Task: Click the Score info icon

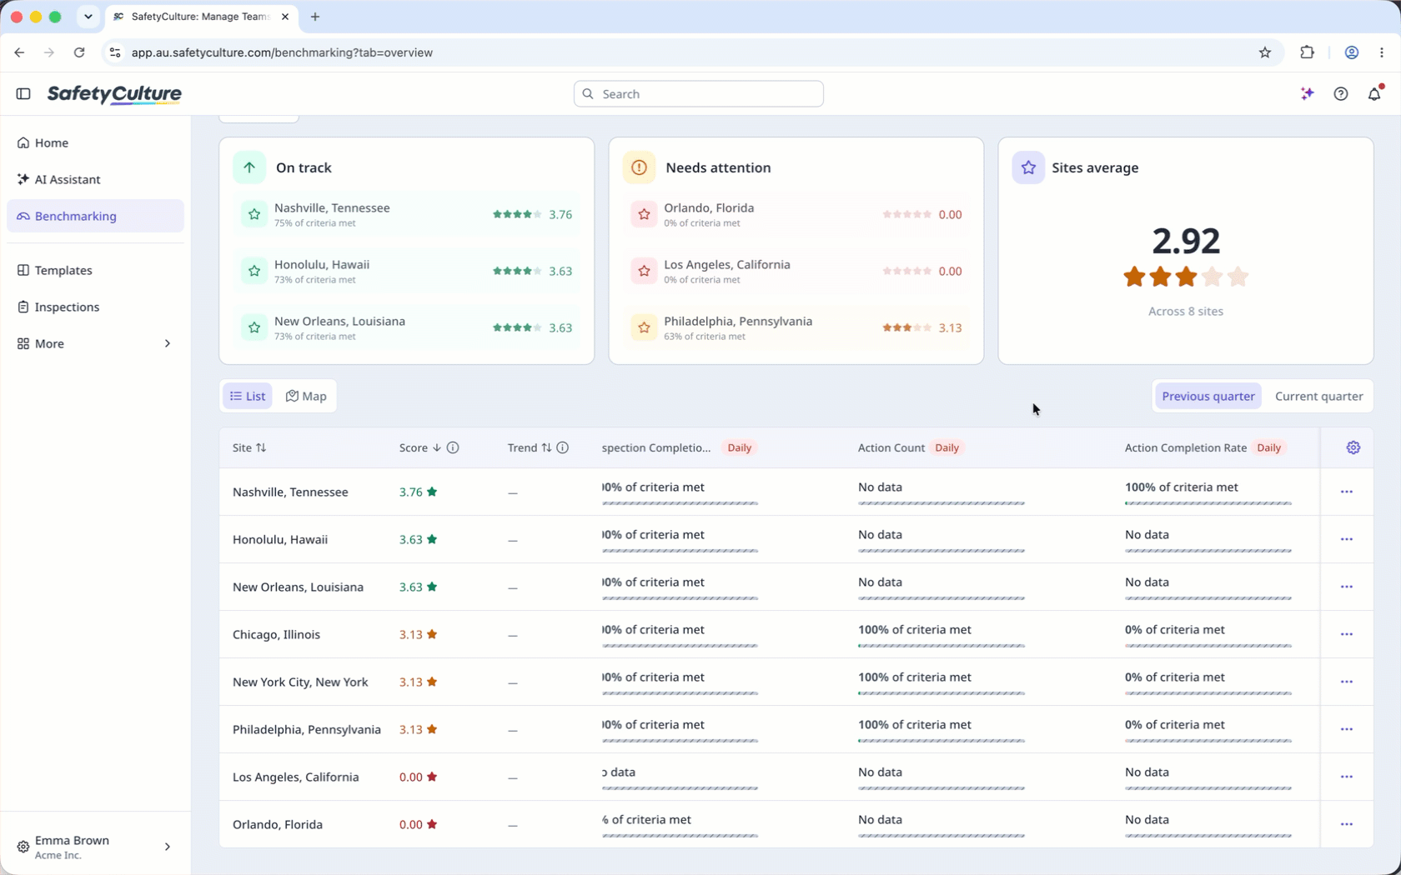Action: [453, 447]
